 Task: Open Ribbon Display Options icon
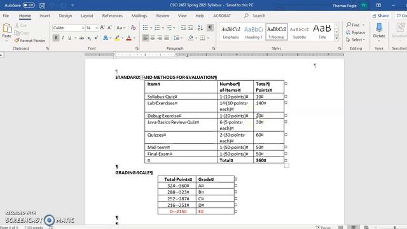pyautogui.click(x=379, y=5)
